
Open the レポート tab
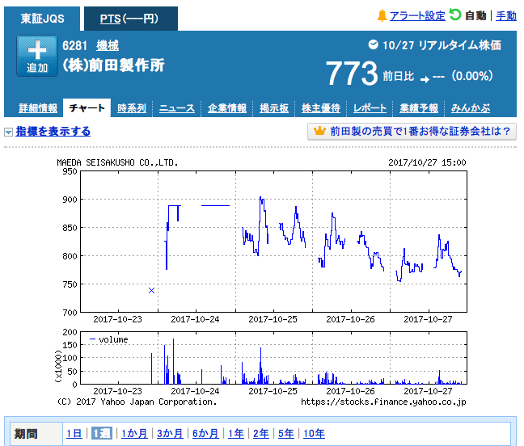click(x=370, y=108)
